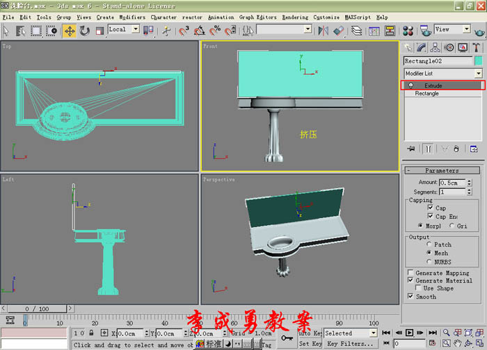Viewport: 487px width, 350px height.
Task: Toggle Extrude modifier lightbulb on/off
Action: [x=410, y=85]
